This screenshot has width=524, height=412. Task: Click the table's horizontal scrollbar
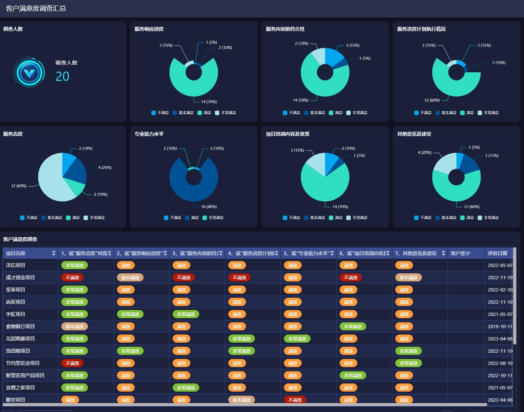coord(245,405)
